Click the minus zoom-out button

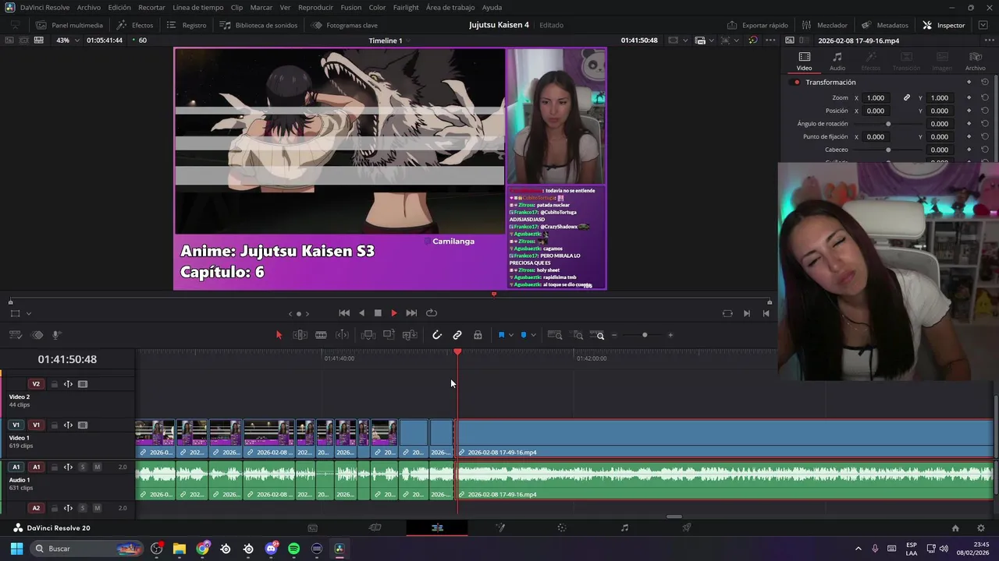tap(614, 335)
